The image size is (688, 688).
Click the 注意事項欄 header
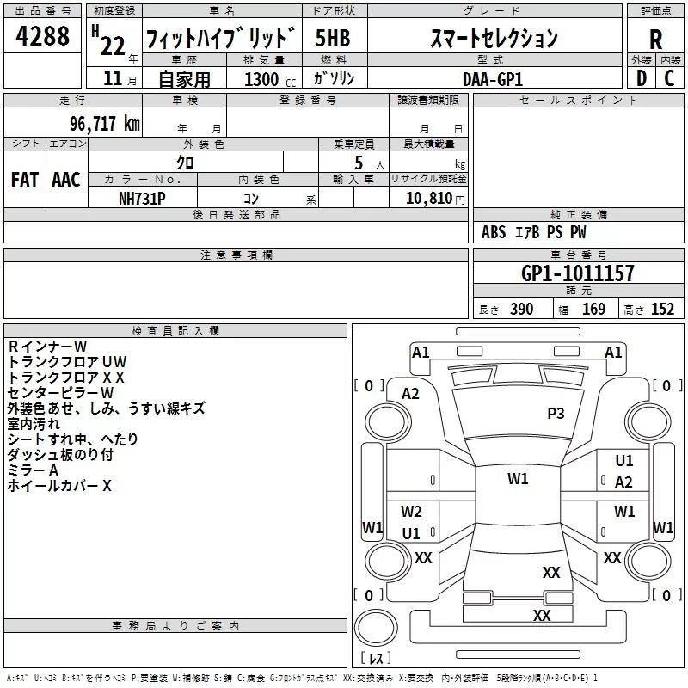(x=236, y=255)
